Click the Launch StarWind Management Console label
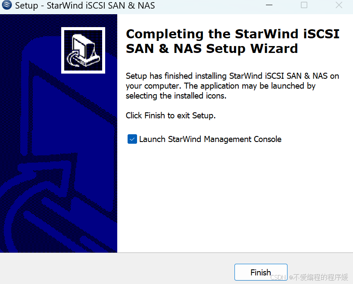The width and height of the screenshot is (353, 284). (x=210, y=139)
